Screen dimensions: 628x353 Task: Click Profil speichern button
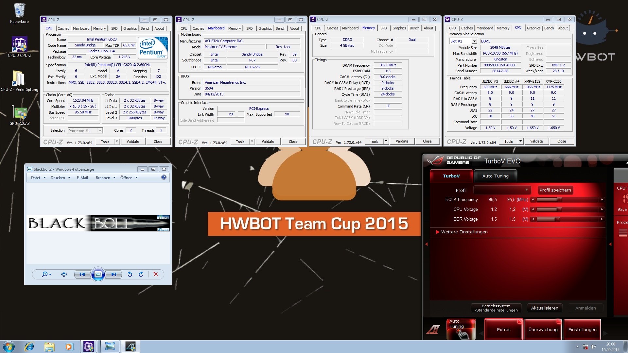[x=555, y=190]
